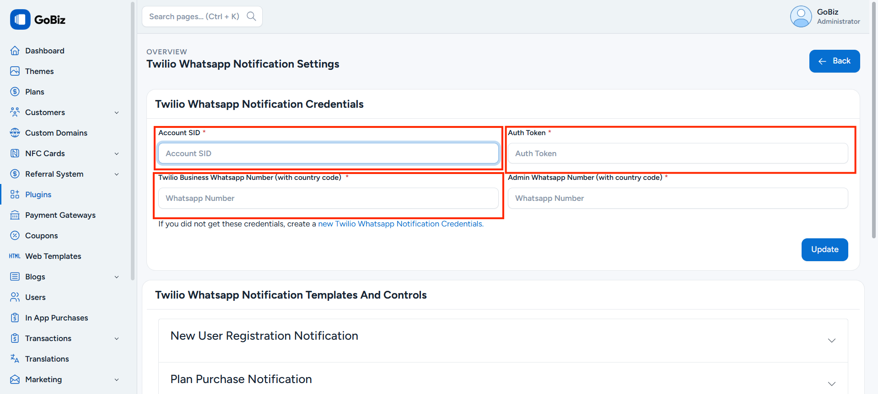Focus the Auth Token input field

(677, 153)
